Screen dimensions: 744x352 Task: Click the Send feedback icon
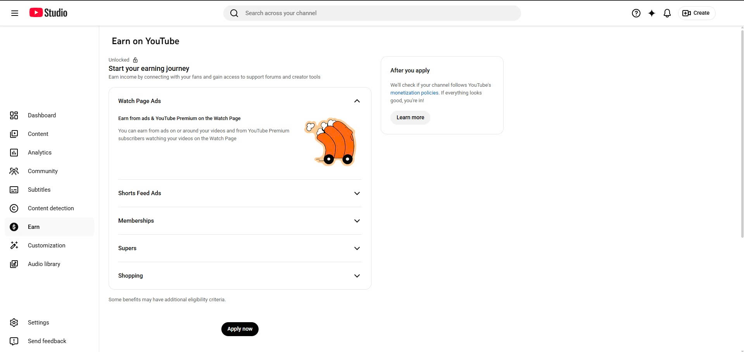[x=14, y=341]
